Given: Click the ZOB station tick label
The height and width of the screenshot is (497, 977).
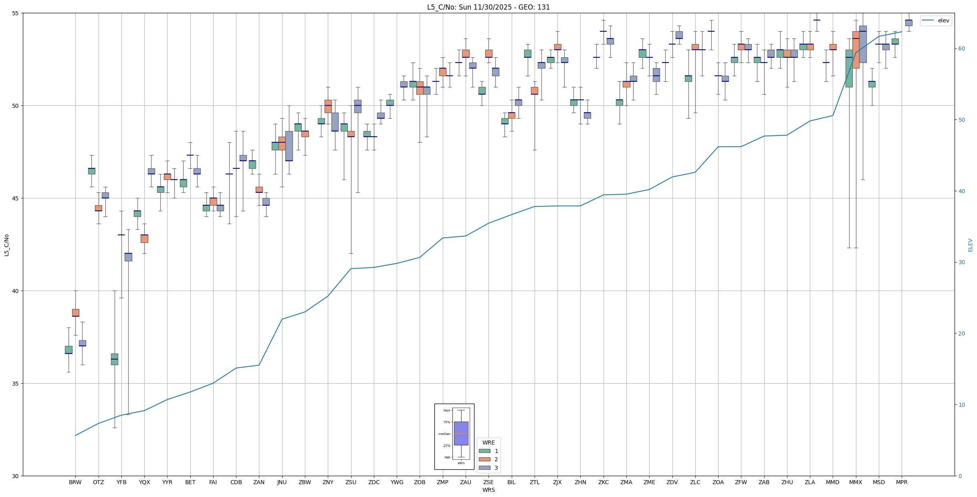Looking at the screenshot, I should pyautogui.click(x=420, y=482).
